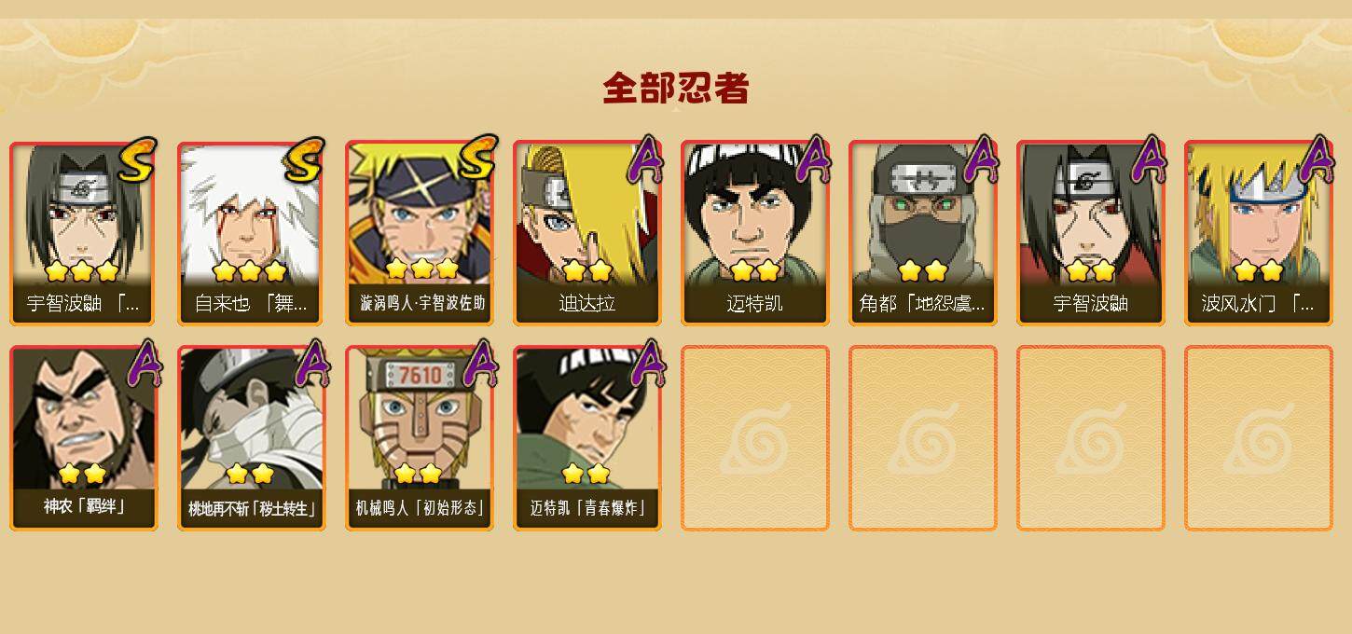1352x634 pixels.
Task: Select the 神农「羁绊」card
Action: click(83, 438)
